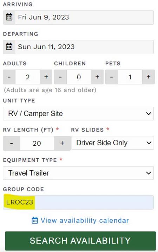Click the Arriving date calendar icon
The width and height of the screenshot is (158, 252).
point(9,17)
